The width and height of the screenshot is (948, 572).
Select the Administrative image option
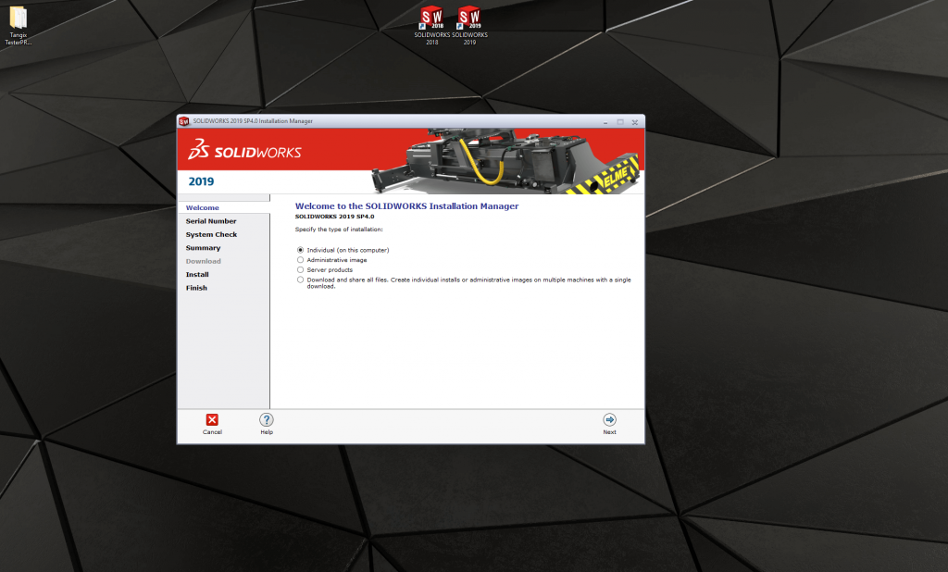pyautogui.click(x=299, y=260)
